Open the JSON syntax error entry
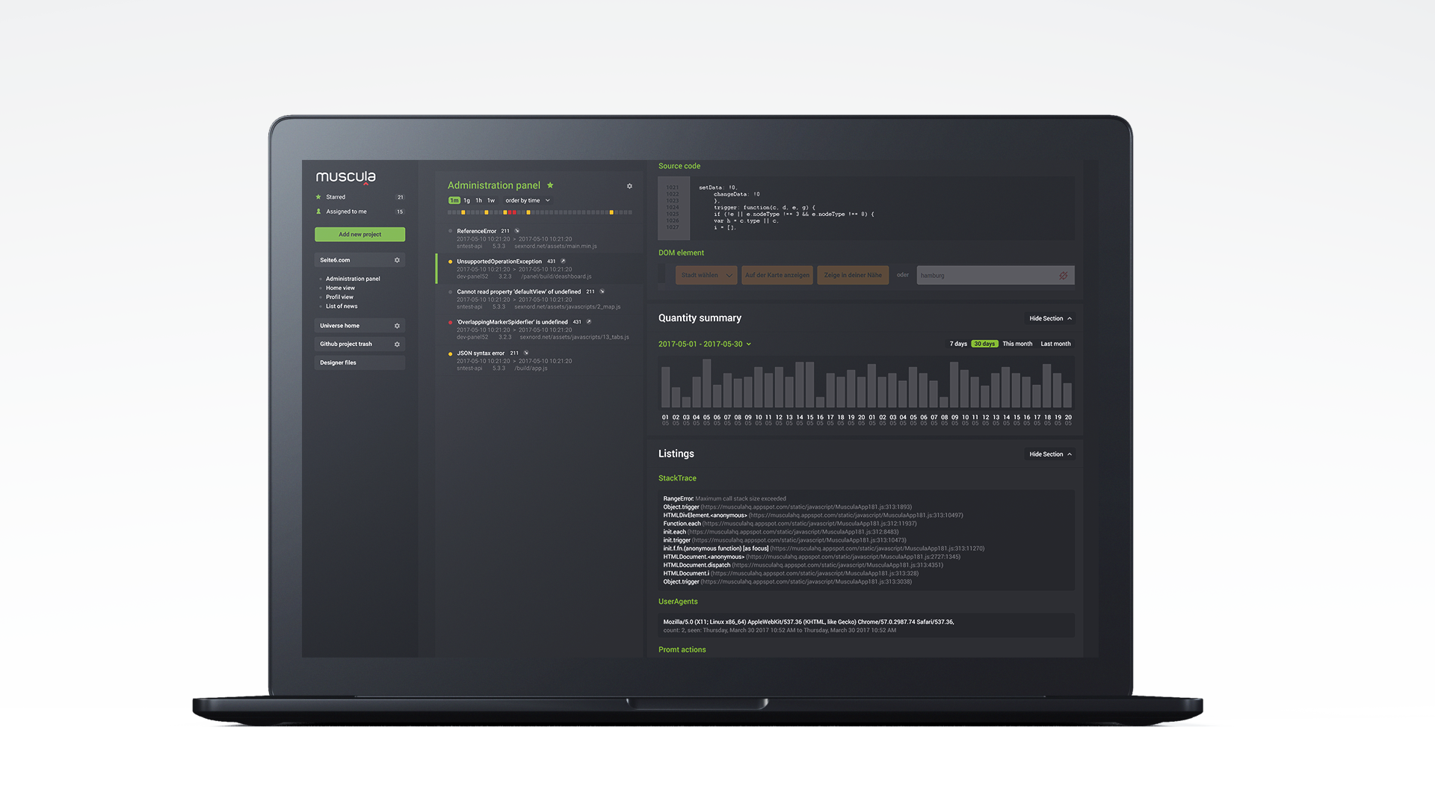 pos(540,361)
